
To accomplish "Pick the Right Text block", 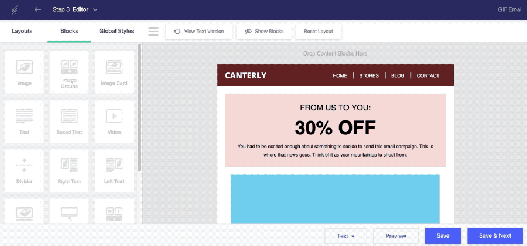I will 69,171.
